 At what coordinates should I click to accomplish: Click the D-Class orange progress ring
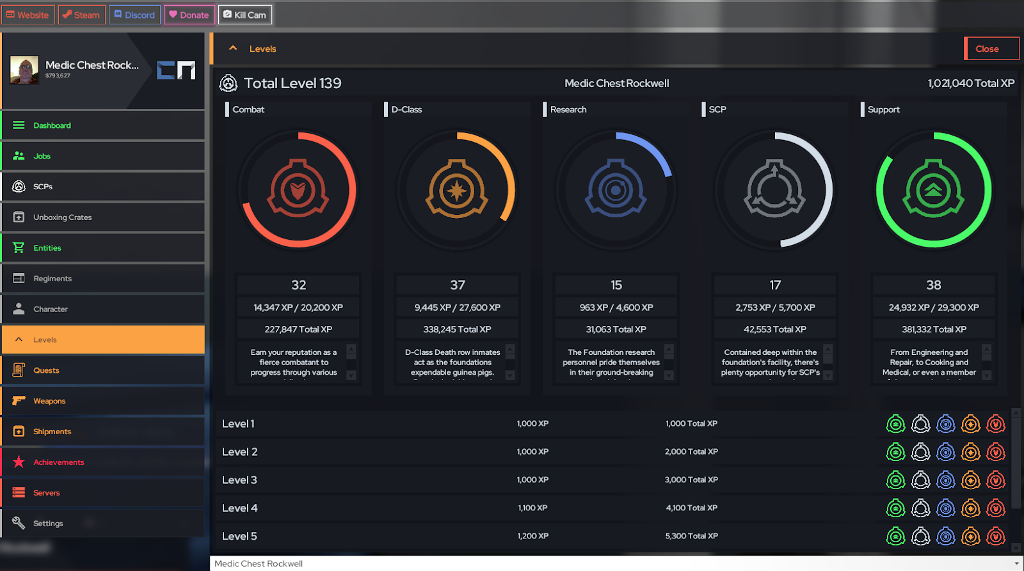(x=457, y=190)
